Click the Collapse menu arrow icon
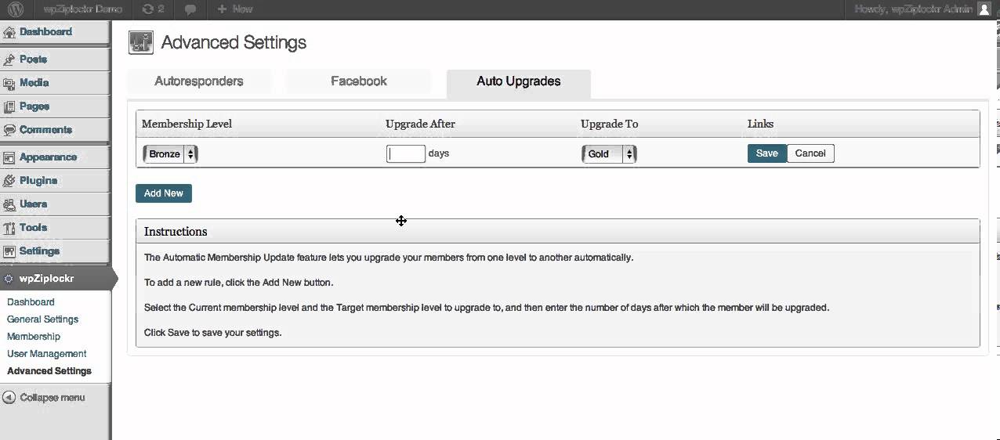1000x440 pixels. tap(9, 398)
